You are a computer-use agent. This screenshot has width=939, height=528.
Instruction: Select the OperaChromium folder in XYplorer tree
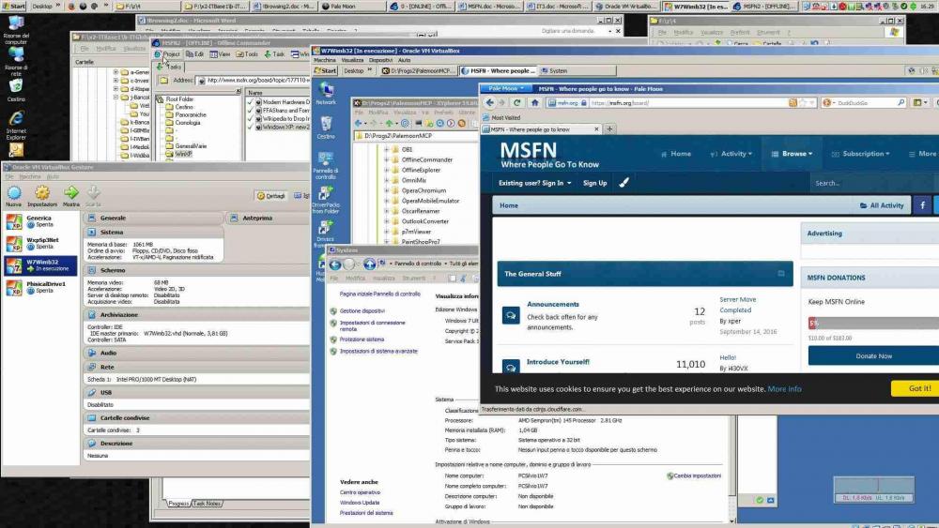[424, 190]
